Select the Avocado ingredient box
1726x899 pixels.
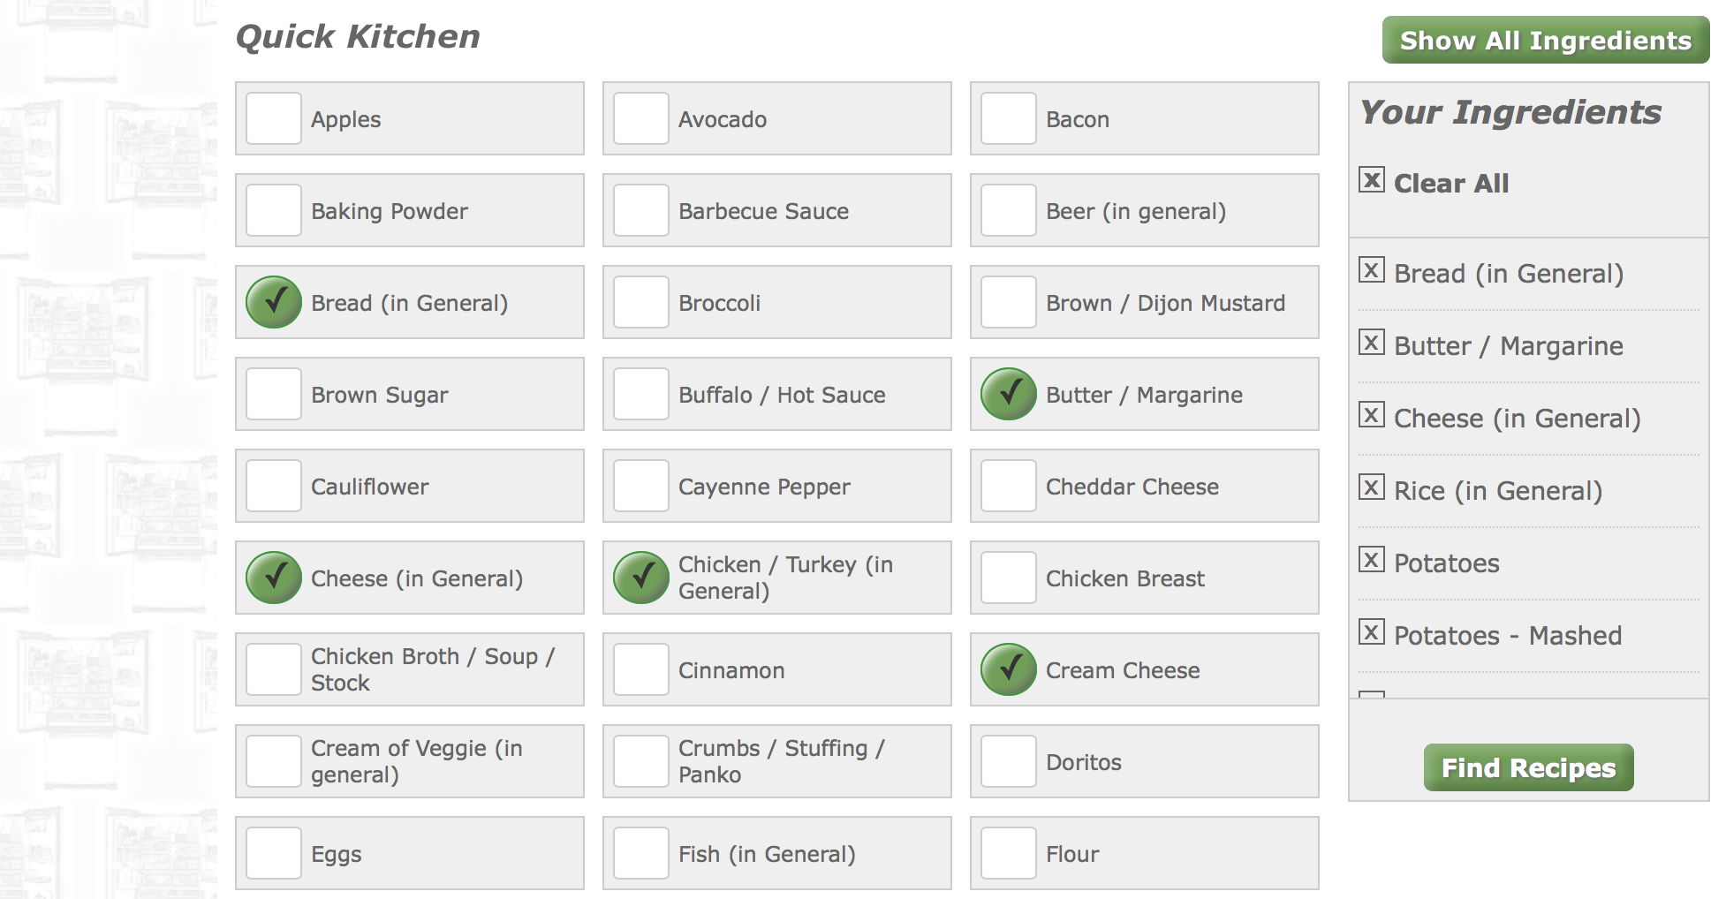(x=641, y=118)
